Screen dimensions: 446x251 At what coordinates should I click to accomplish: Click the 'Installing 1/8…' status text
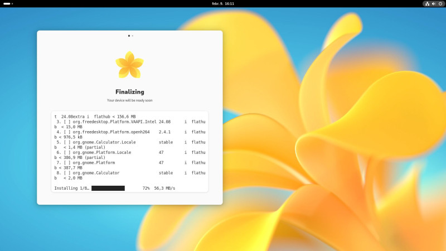(x=72, y=188)
